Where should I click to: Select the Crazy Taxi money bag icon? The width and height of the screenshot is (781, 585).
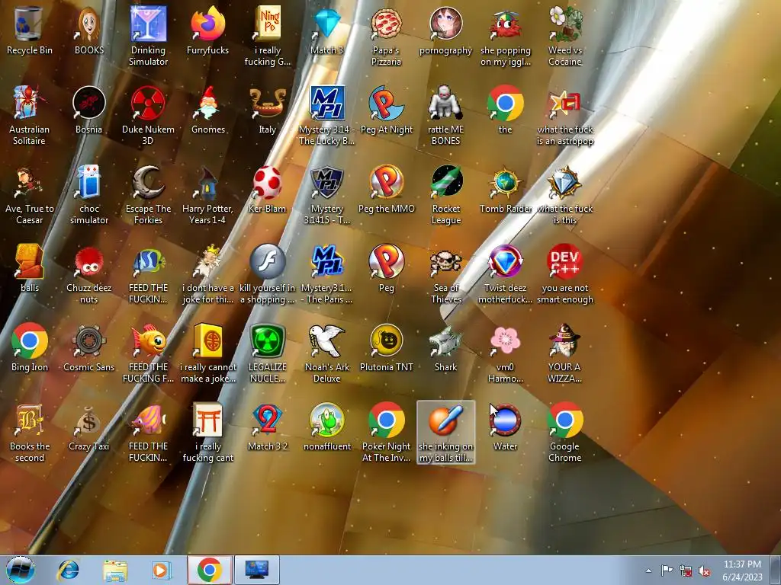click(x=88, y=420)
